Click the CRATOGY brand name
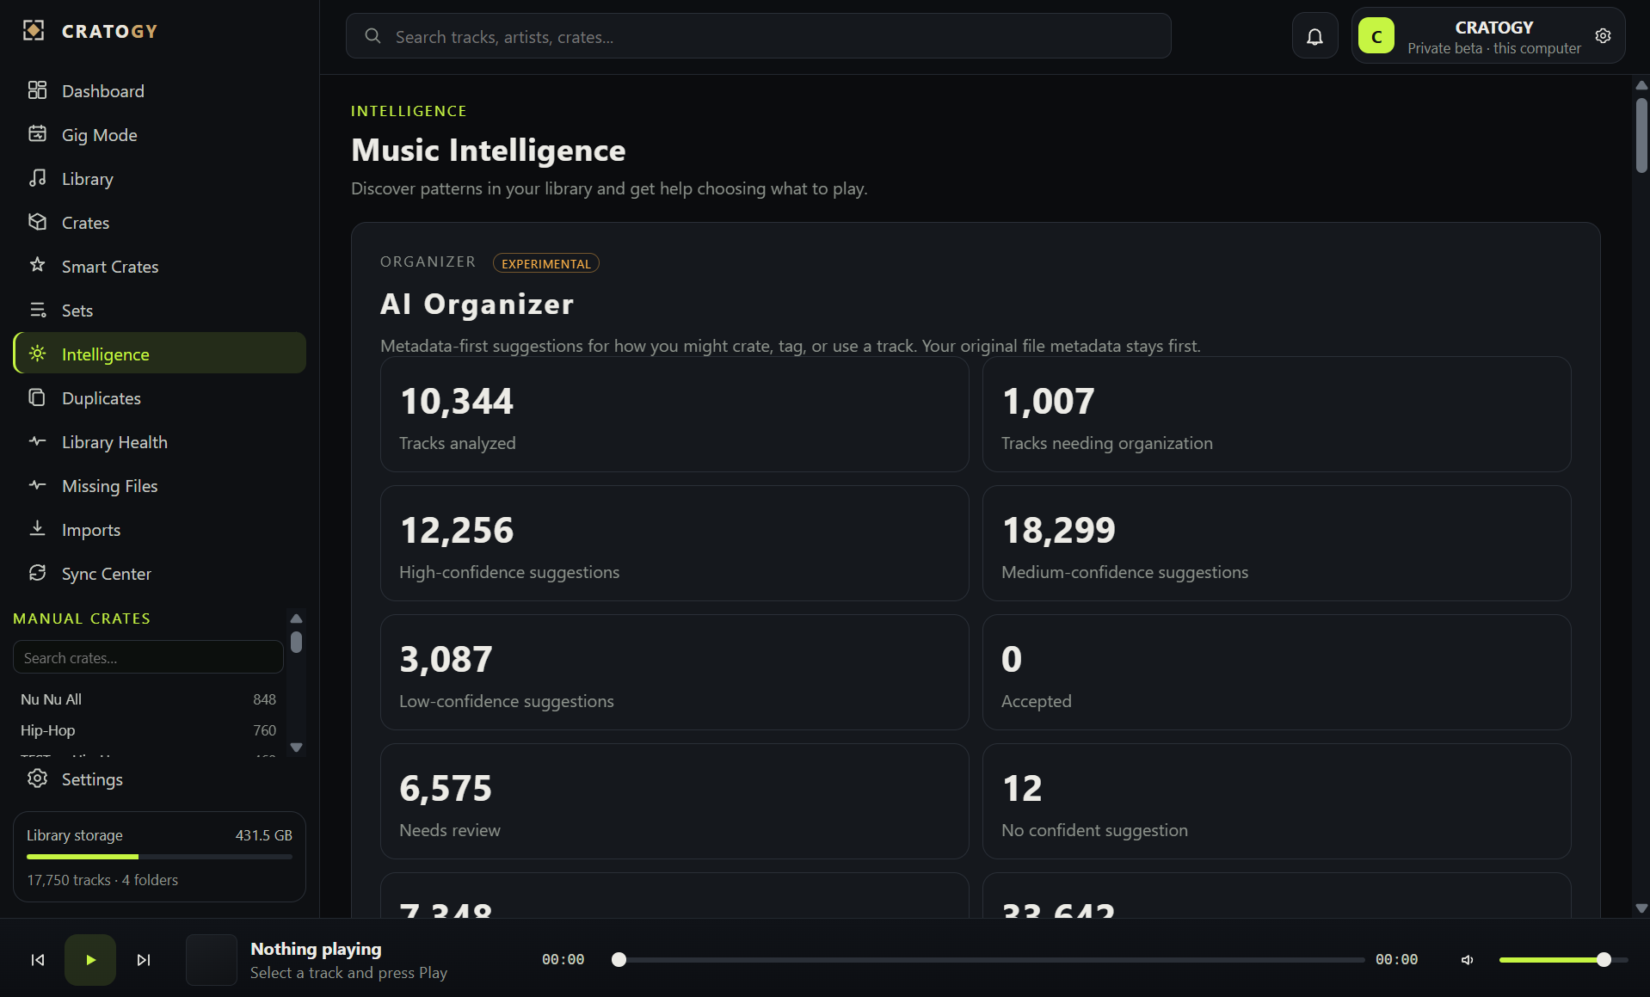The image size is (1650, 997). point(110,31)
